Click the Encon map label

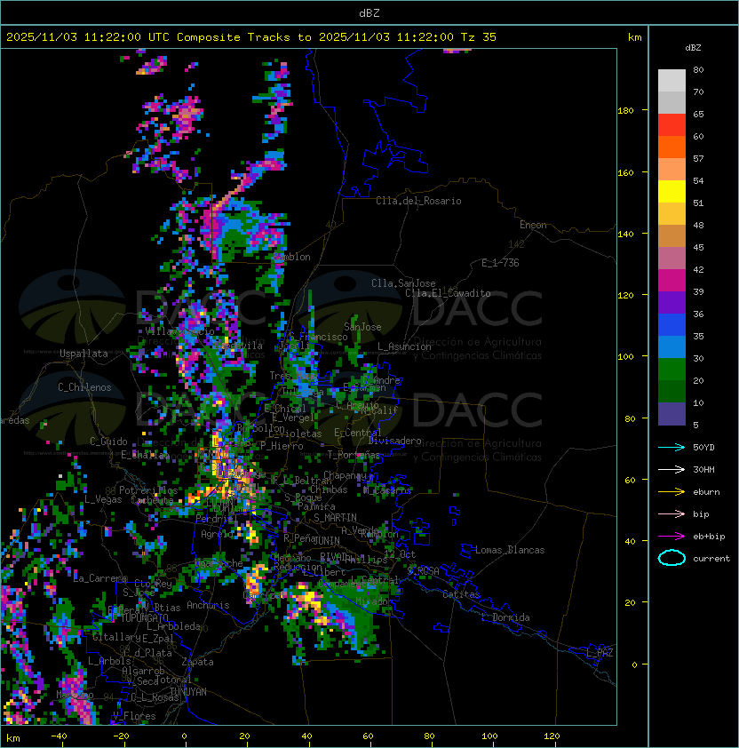[533, 225]
